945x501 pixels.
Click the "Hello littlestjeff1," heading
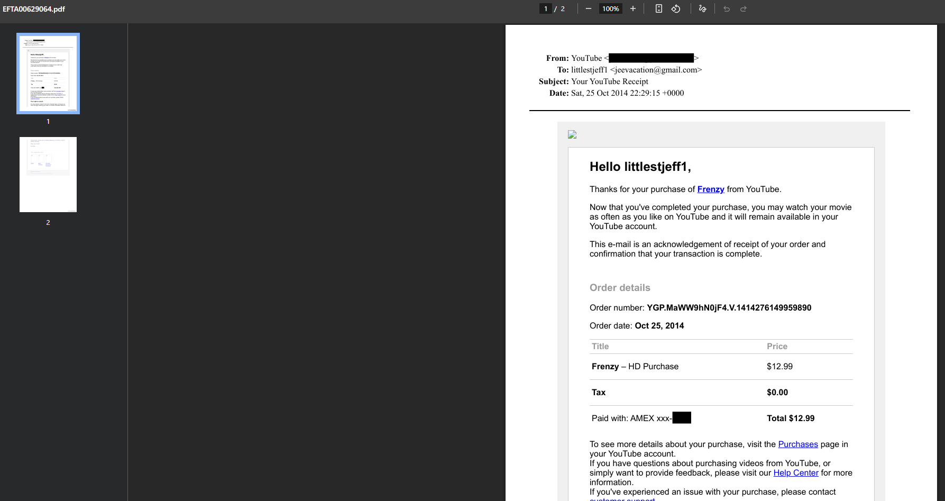(x=640, y=167)
